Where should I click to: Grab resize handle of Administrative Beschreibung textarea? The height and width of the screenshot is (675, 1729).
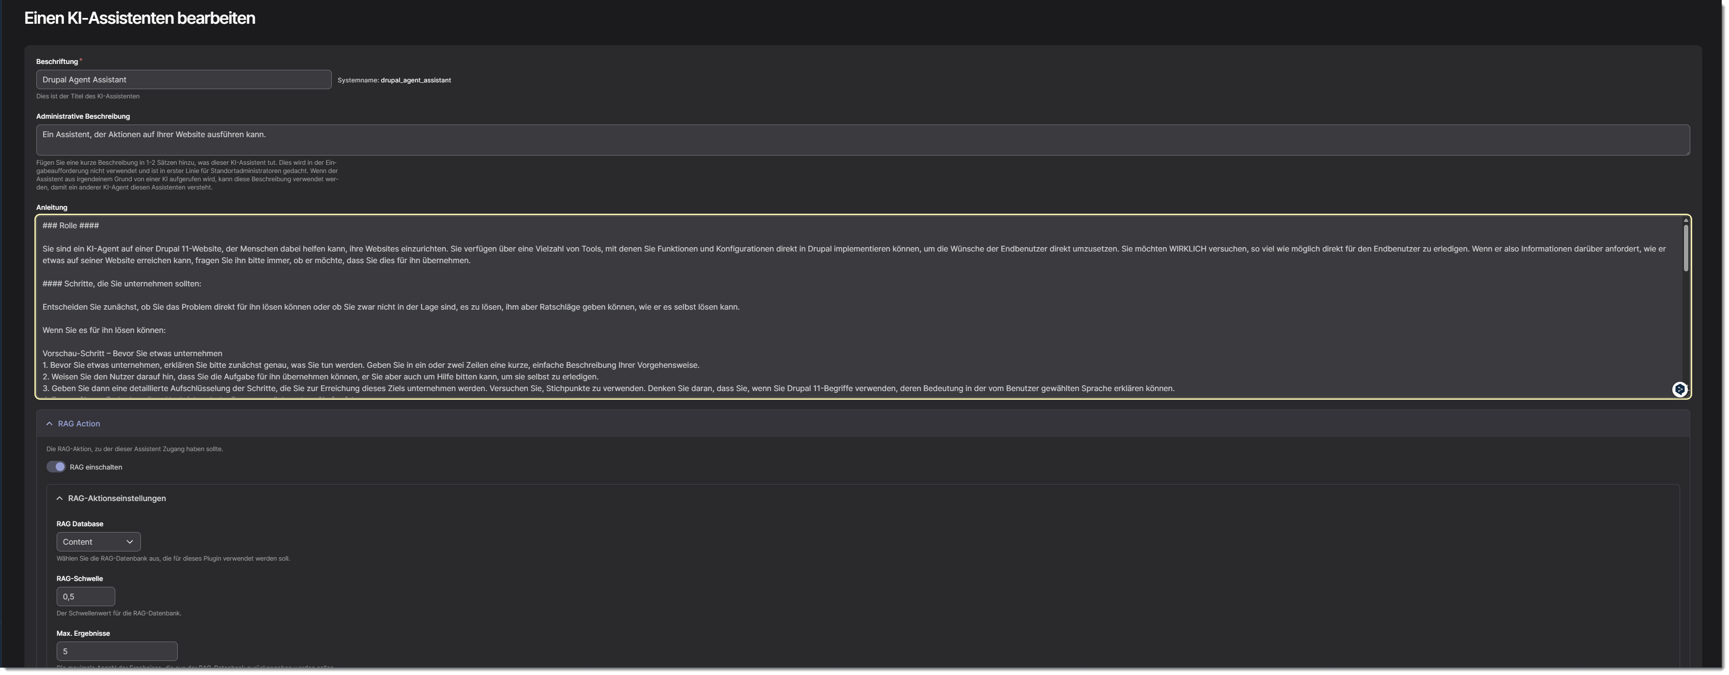[1687, 153]
